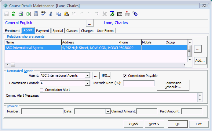This screenshot has height=131, width=212.
Task: Click the Invoice Number input field
Action: pos(42,111)
